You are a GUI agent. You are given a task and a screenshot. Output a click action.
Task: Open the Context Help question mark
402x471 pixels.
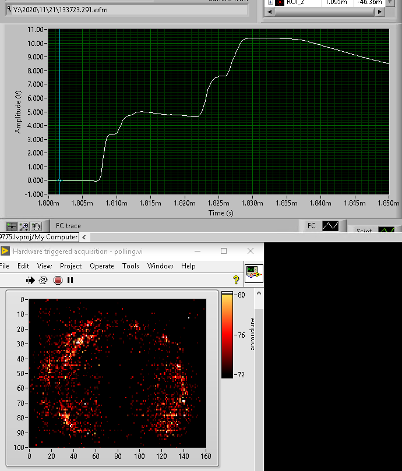point(236,280)
